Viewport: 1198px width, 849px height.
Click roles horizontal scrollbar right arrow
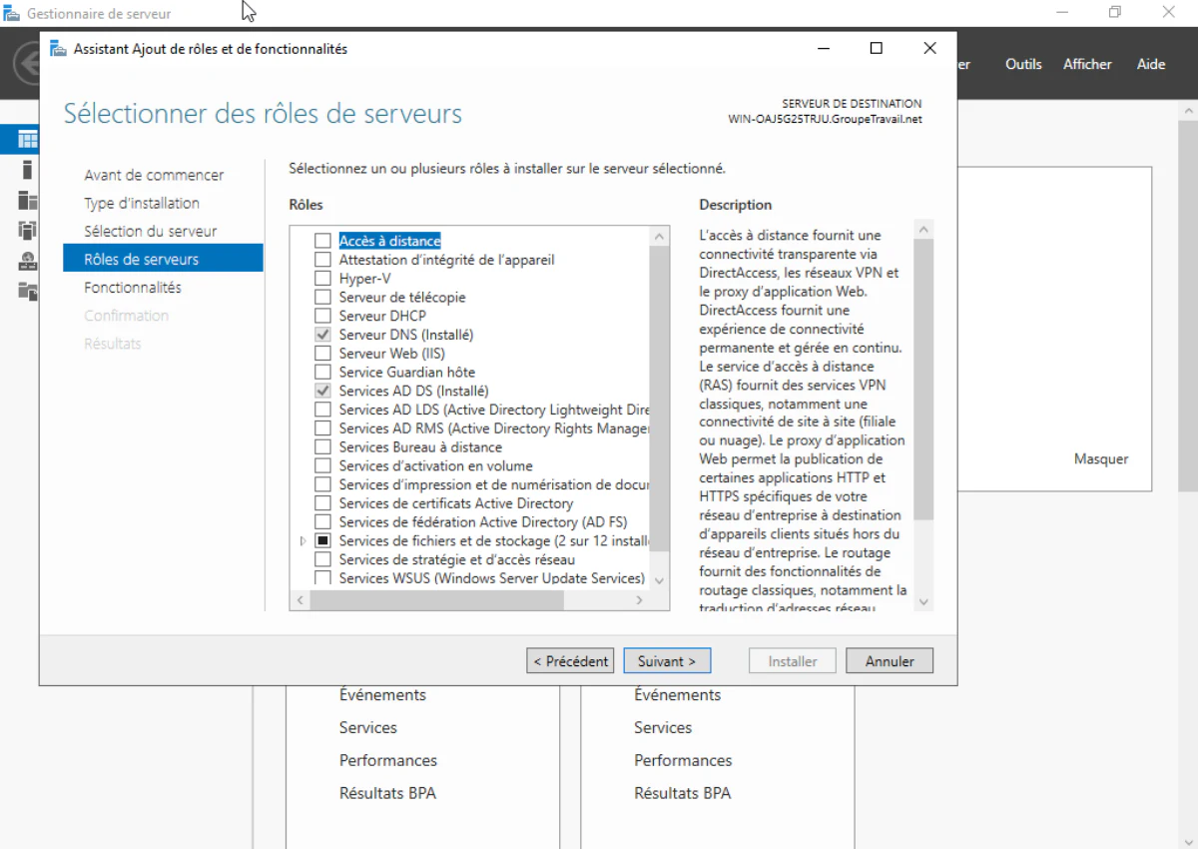pos(640,600)
